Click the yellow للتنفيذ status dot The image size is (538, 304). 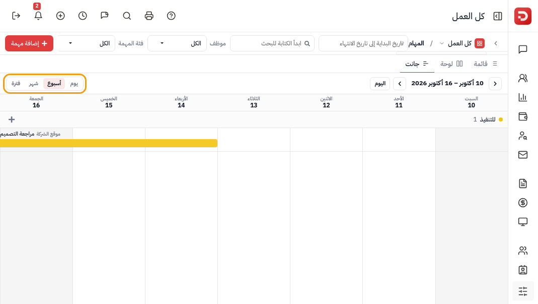(501, 119)
